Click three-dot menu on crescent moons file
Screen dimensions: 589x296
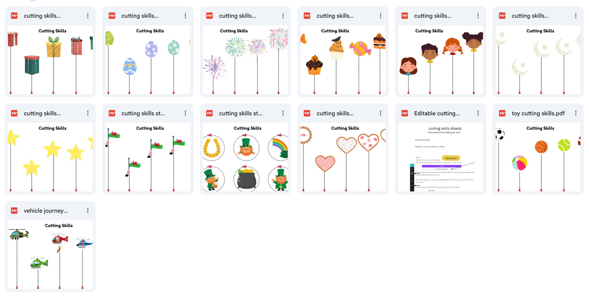click(x=575, y=16)
